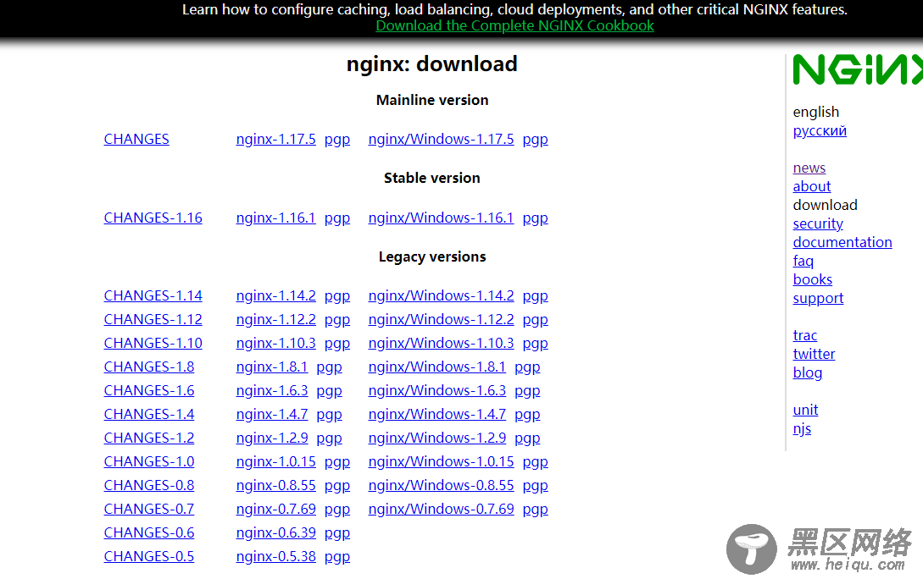
Task: Open the security page
Action: click(x=818, y=224)
